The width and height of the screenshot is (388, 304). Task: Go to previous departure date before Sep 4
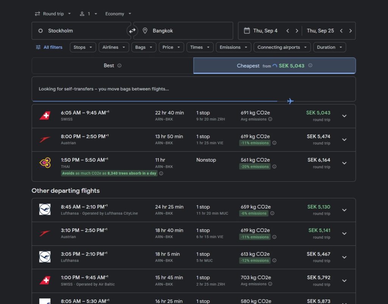point(288,31)
